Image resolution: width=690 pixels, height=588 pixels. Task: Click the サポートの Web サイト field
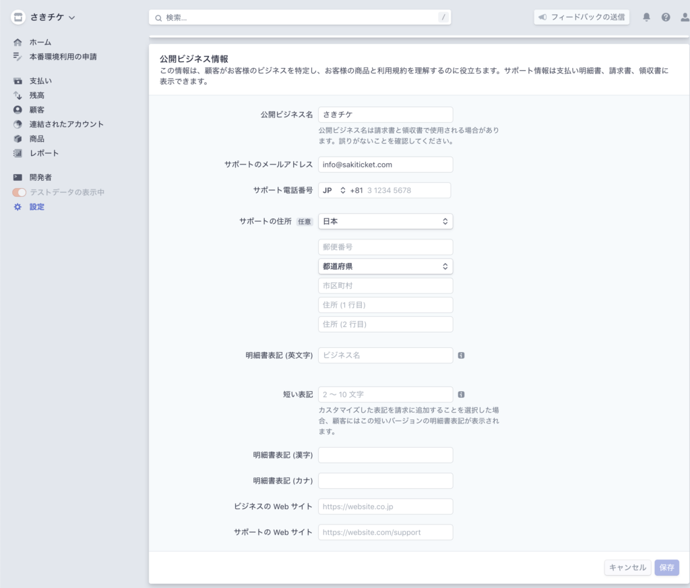[x=385, y=532]
